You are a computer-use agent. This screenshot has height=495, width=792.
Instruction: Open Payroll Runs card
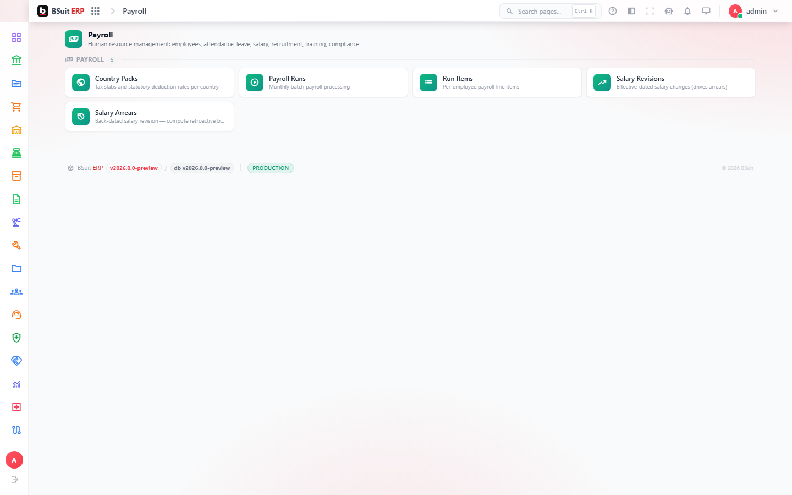[323, 82]
